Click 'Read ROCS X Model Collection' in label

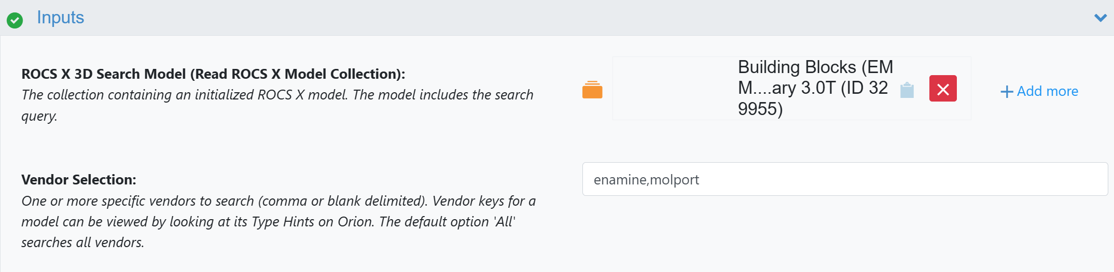point(297,74)
